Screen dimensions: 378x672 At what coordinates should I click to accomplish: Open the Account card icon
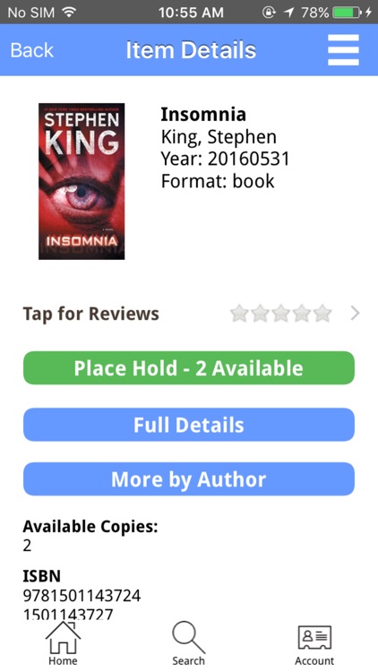pyautogui.click(x=314, y=637)
